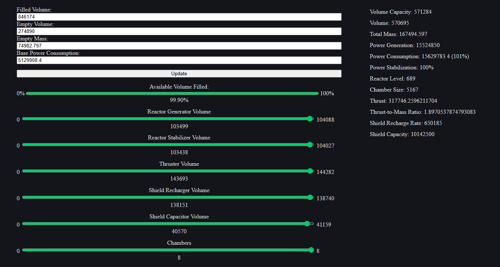Click the Available Volume Filled slider track

point(172,93)
